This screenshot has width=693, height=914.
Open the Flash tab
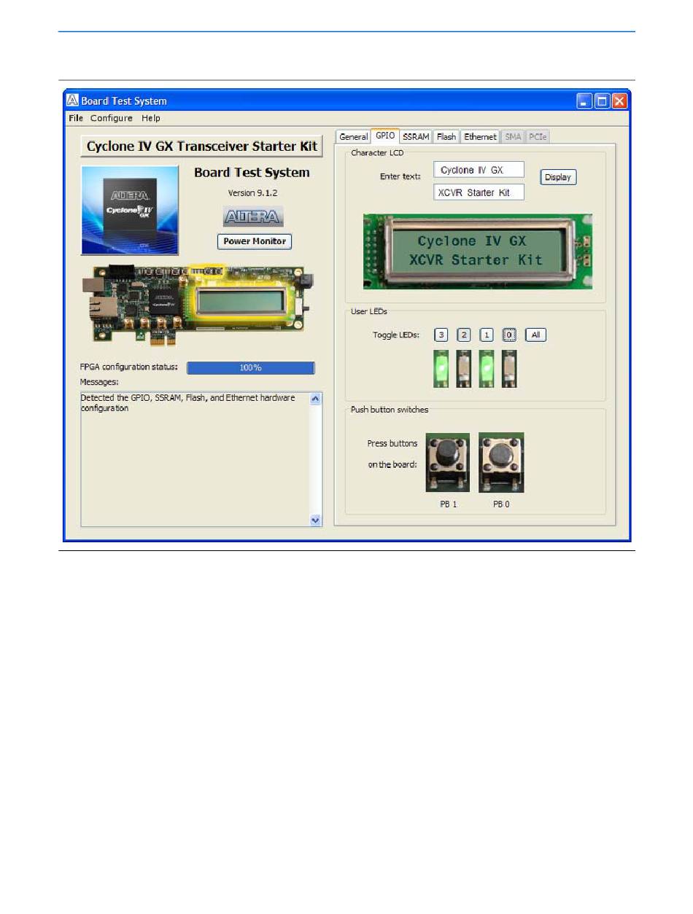tap(446, 136)
